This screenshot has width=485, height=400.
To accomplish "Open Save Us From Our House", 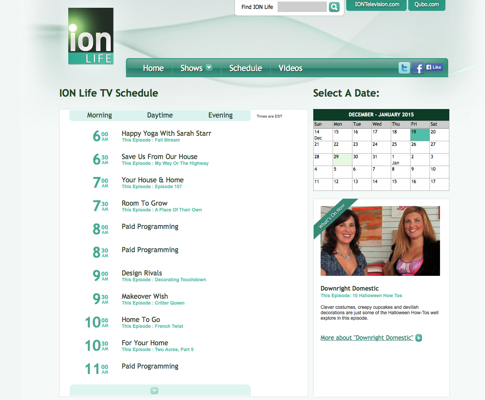I will pyautogui.click(x=159, y=157).
